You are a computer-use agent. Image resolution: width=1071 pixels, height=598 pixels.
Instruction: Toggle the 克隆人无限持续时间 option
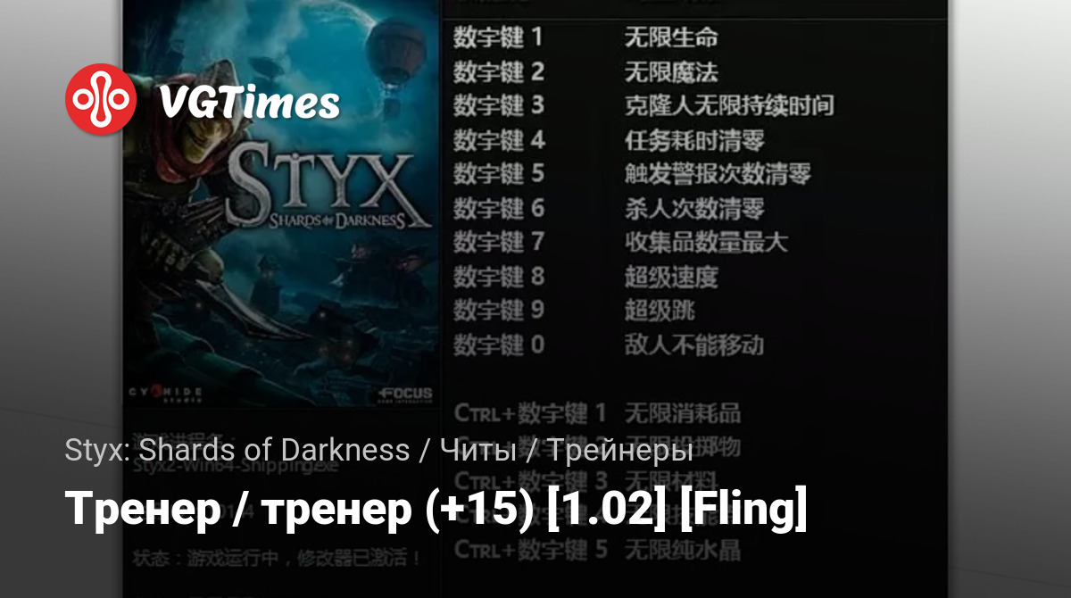[728, 105]
